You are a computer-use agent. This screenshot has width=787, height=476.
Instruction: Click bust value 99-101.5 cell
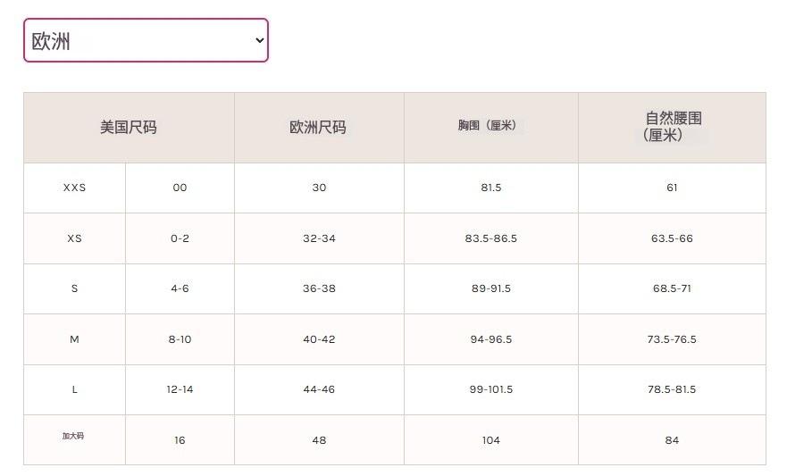pos(491,389)
